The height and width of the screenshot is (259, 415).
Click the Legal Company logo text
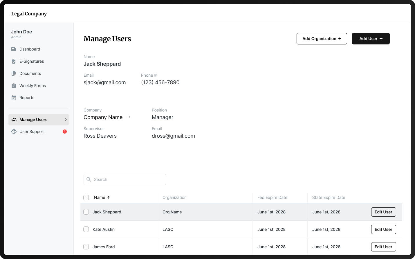click(x=29, y=14)
